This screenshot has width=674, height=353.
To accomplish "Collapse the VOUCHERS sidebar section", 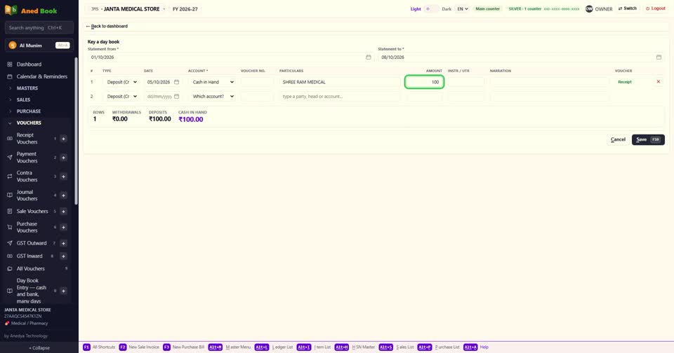I will pos(28,123).
